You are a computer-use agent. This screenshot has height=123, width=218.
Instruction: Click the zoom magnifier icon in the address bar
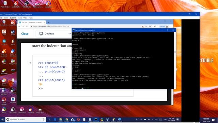pyautogui.click(x=146, y=27)
